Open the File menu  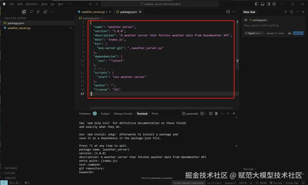click(12, 4)
